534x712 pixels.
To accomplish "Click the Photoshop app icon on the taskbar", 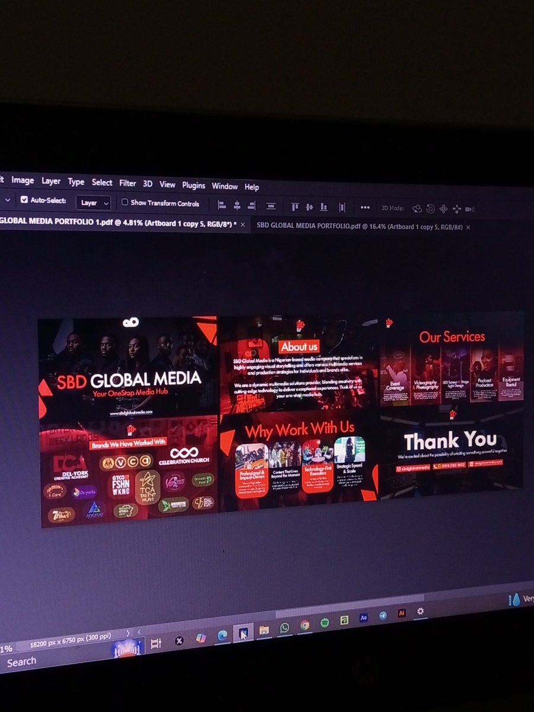I will [243, 632].
